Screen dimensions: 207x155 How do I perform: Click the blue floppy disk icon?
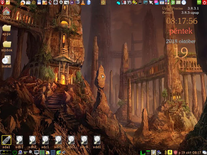(39, 3)
